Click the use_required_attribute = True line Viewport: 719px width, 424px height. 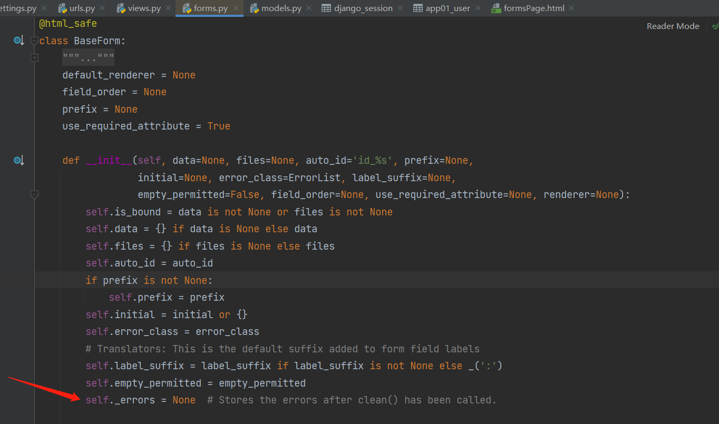146,126
